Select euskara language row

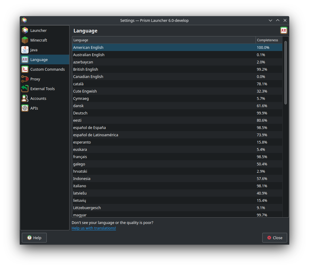point(177,150)
